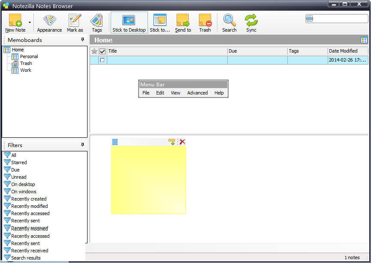Open the Tags tool
Image resolution: width=371 pixels, height=263 pixels.
pos(97,23)
